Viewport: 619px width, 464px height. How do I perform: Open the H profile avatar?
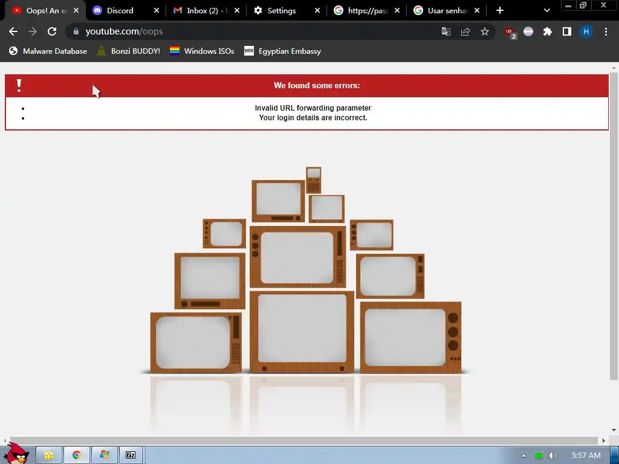586,31
